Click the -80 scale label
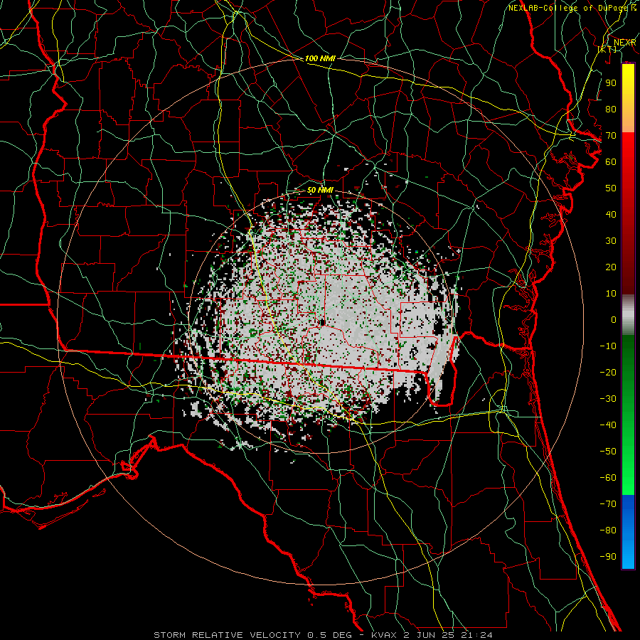This screenshot has width=640, height=640. pos(608,530)
